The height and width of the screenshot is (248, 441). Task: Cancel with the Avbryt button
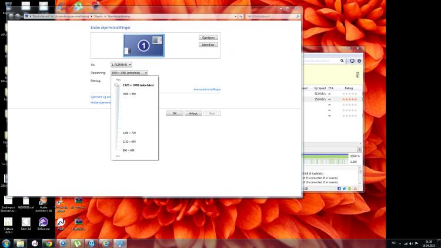coord(193,113)
